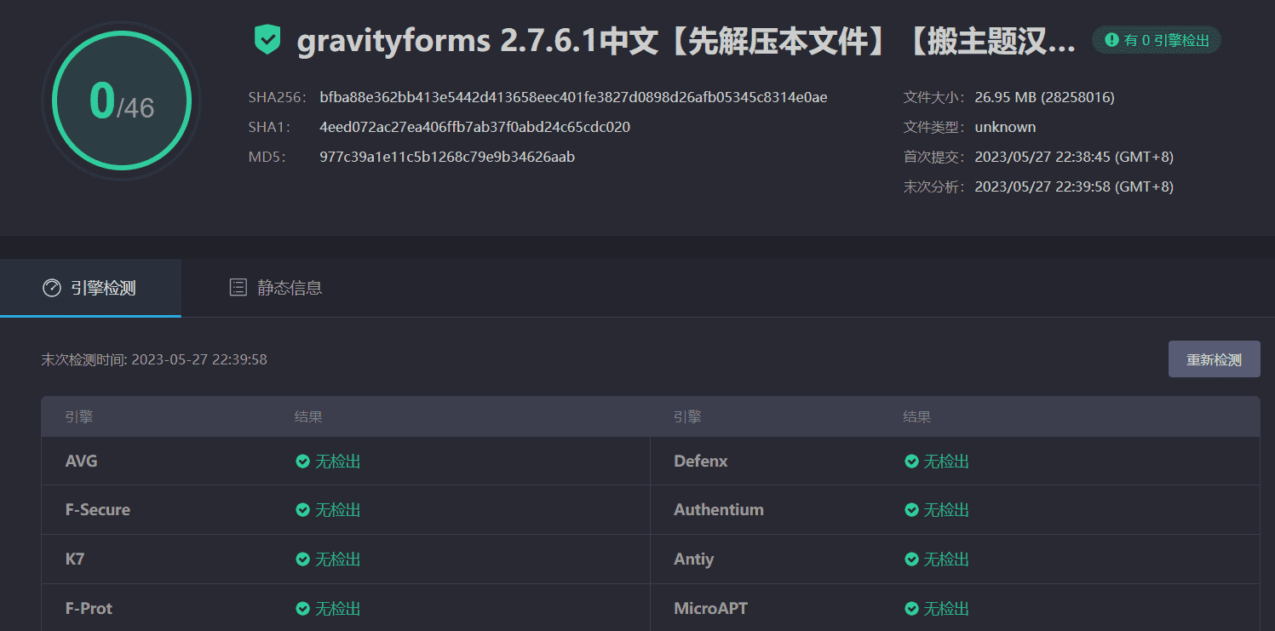The height and width of the screenshot is (631, 1275).
Task: Click the green shield icon beside file name
Action: [x=267, y=40]
